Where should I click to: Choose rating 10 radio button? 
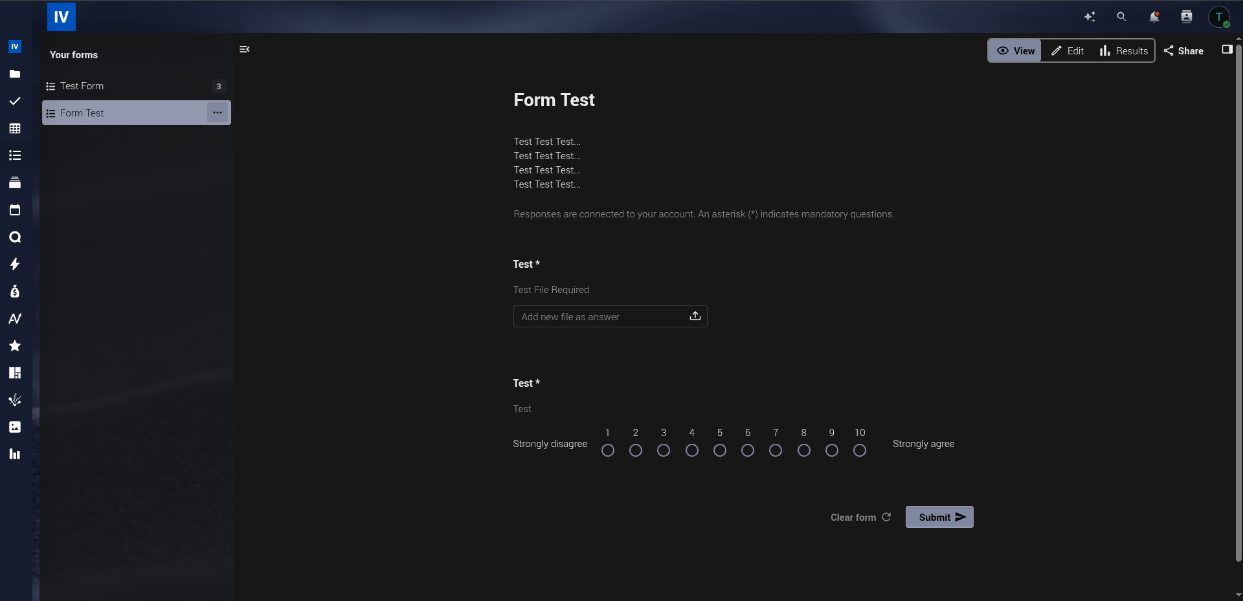(859, 450)
